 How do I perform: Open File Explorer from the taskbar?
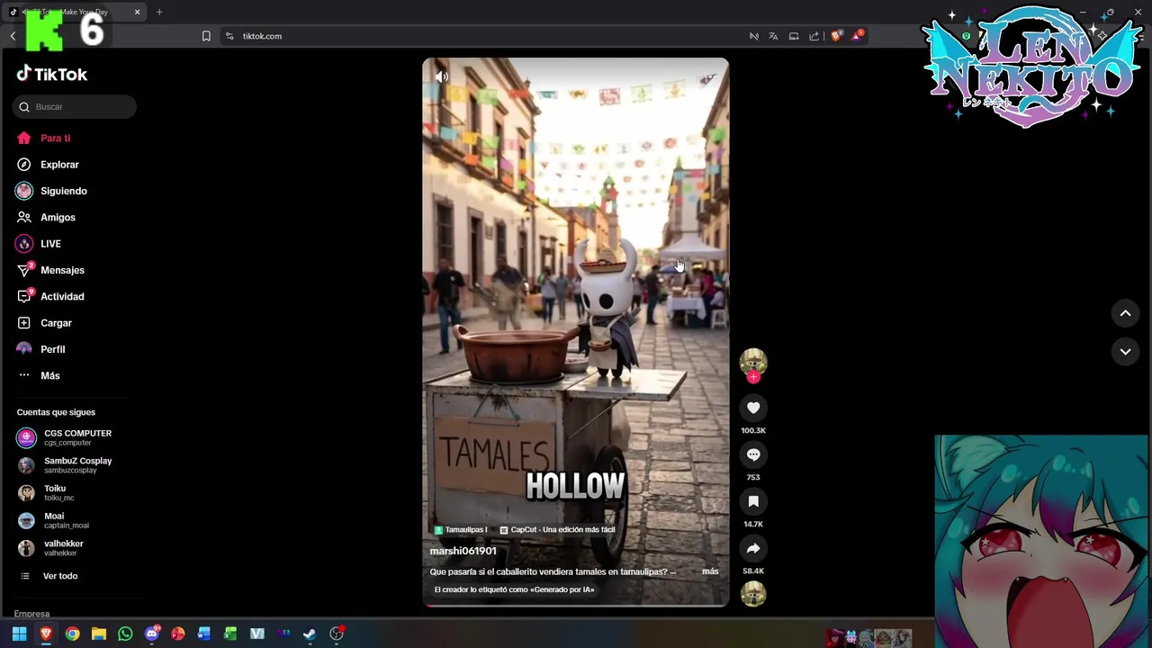99,634
